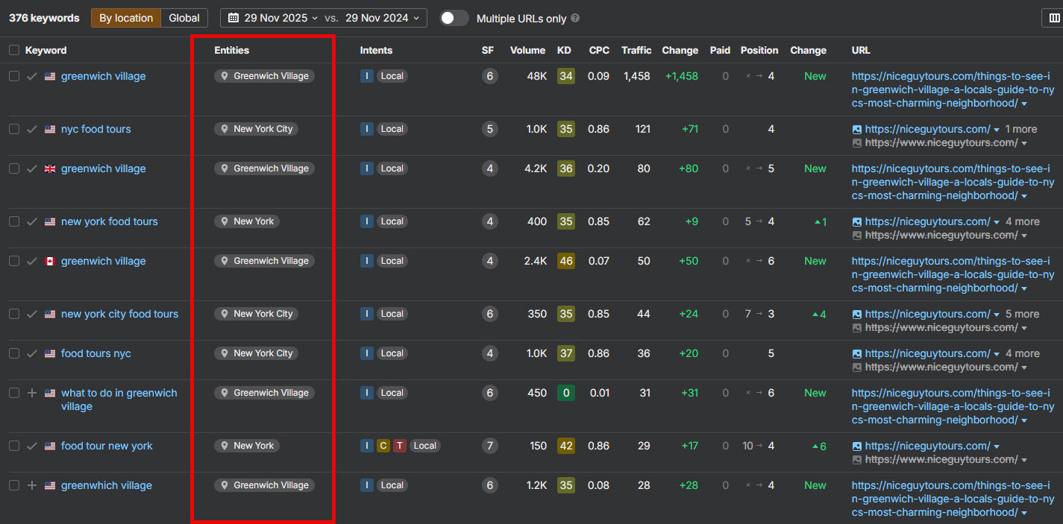Screen dimensions: 1063x524
Task: Open the 29 Nov 2024 comparison date dropdown
Action: [x=380, y=18]
